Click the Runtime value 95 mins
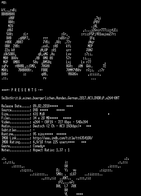 (39, 134)
